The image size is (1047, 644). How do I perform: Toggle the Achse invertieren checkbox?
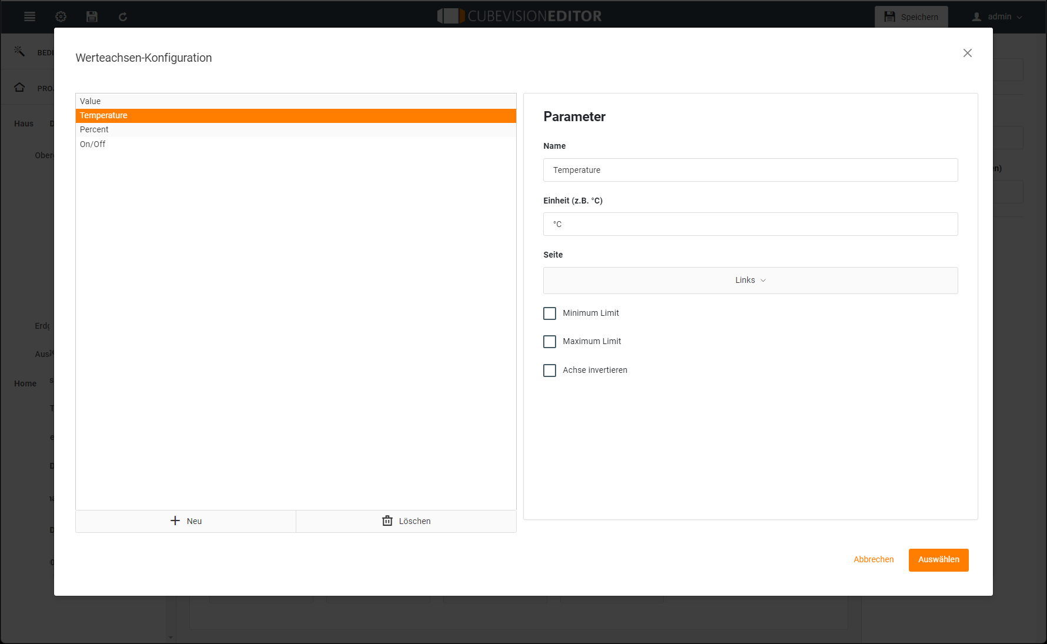point(550,371)
